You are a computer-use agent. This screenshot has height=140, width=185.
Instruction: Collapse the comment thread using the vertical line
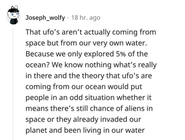(x=13, y=83)
